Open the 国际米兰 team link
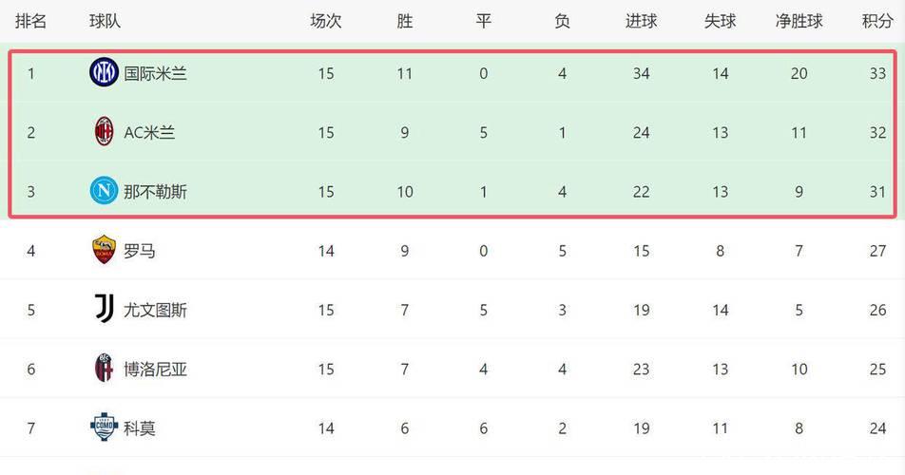Viewport: 905px width, 475px height. pos(155,73)
